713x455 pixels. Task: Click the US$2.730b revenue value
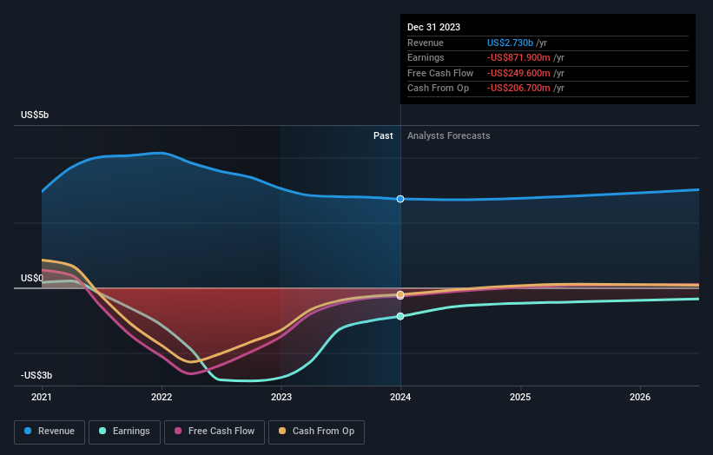(x=510, y=43)
